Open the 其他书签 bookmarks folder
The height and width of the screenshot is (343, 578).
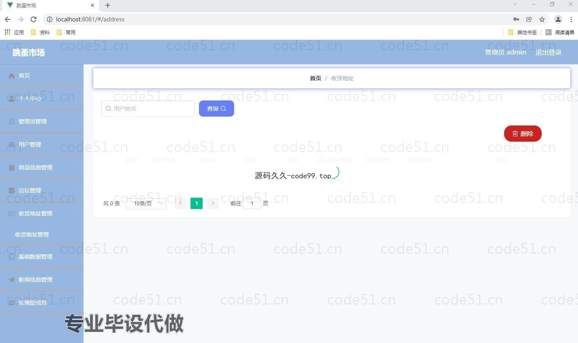pos(523,32)
